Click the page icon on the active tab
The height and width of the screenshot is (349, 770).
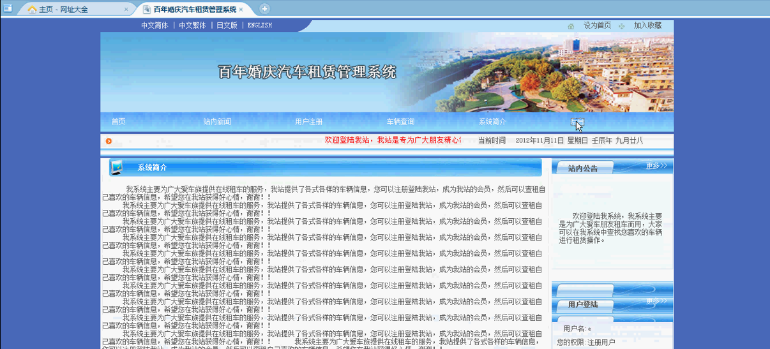(x=147, y=10)
